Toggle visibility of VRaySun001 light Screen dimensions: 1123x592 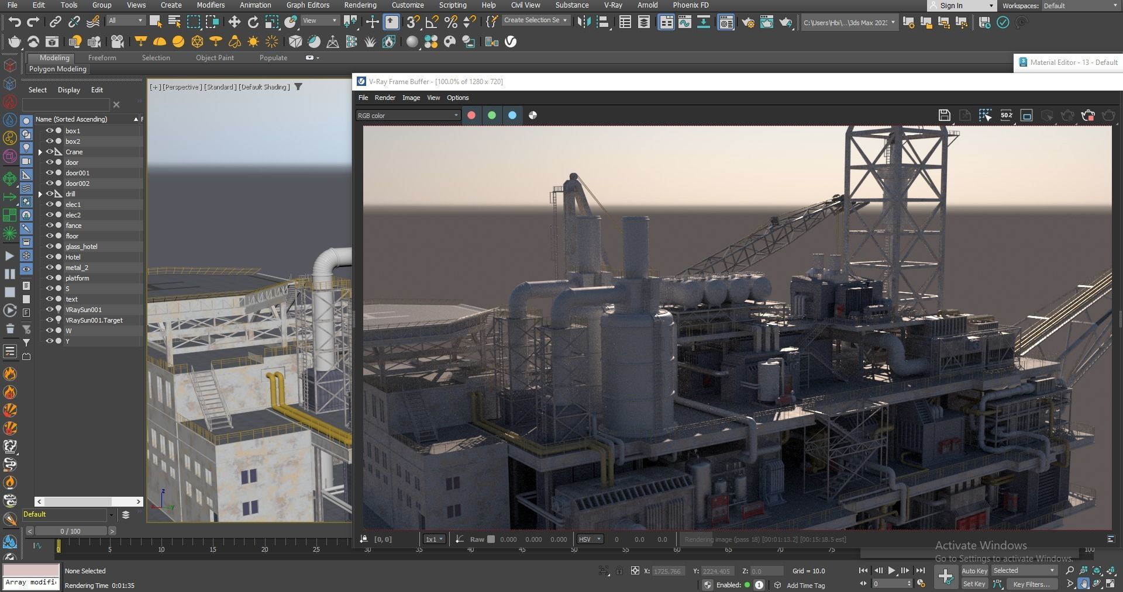click(50, 310)
